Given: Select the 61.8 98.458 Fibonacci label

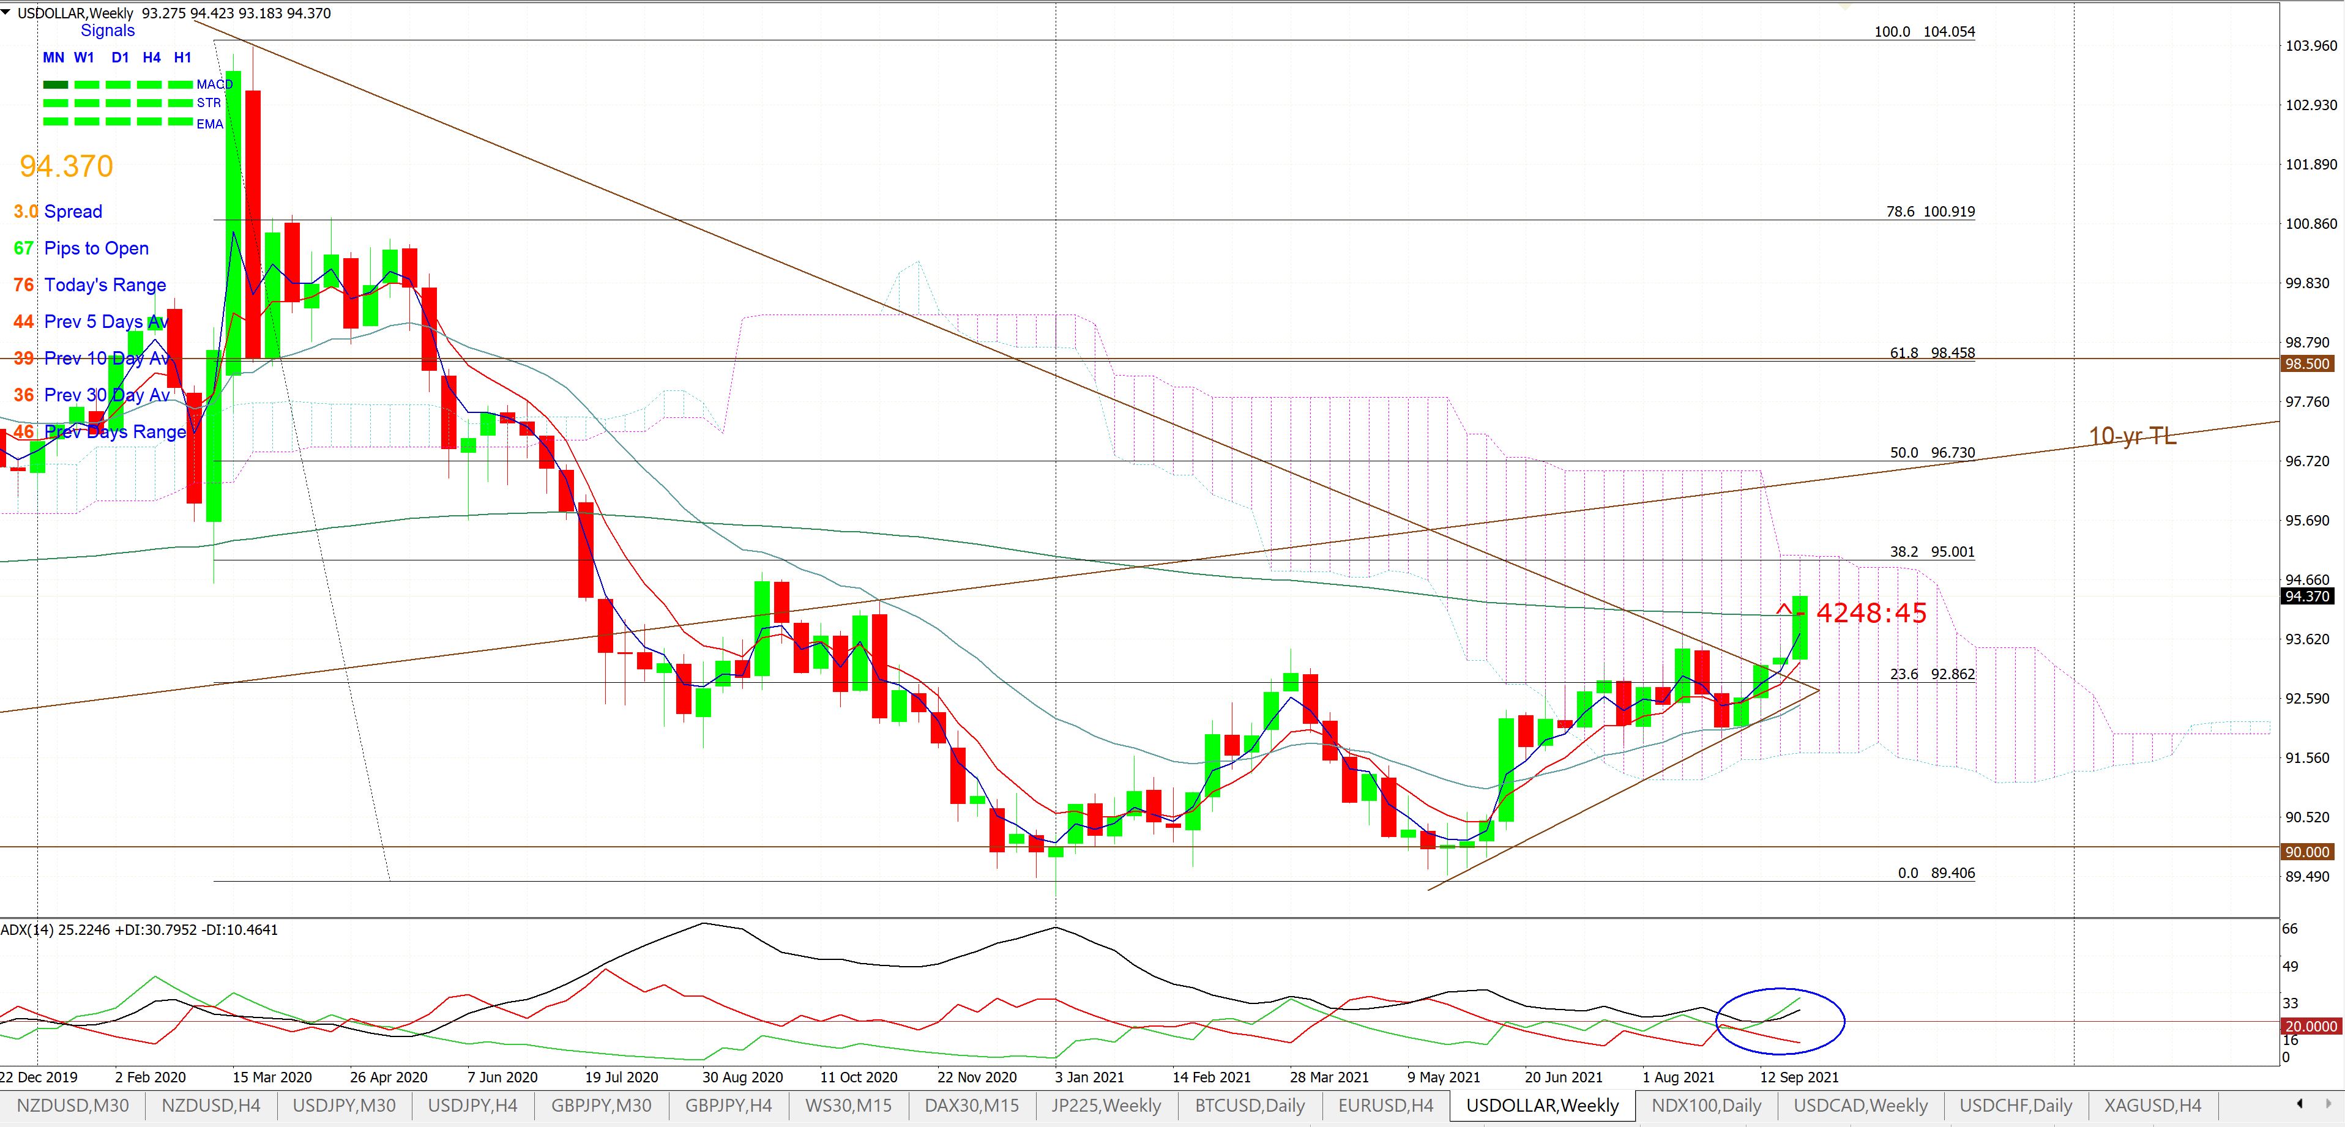Looking at the screenshot, I should (x=1933, y=352).
